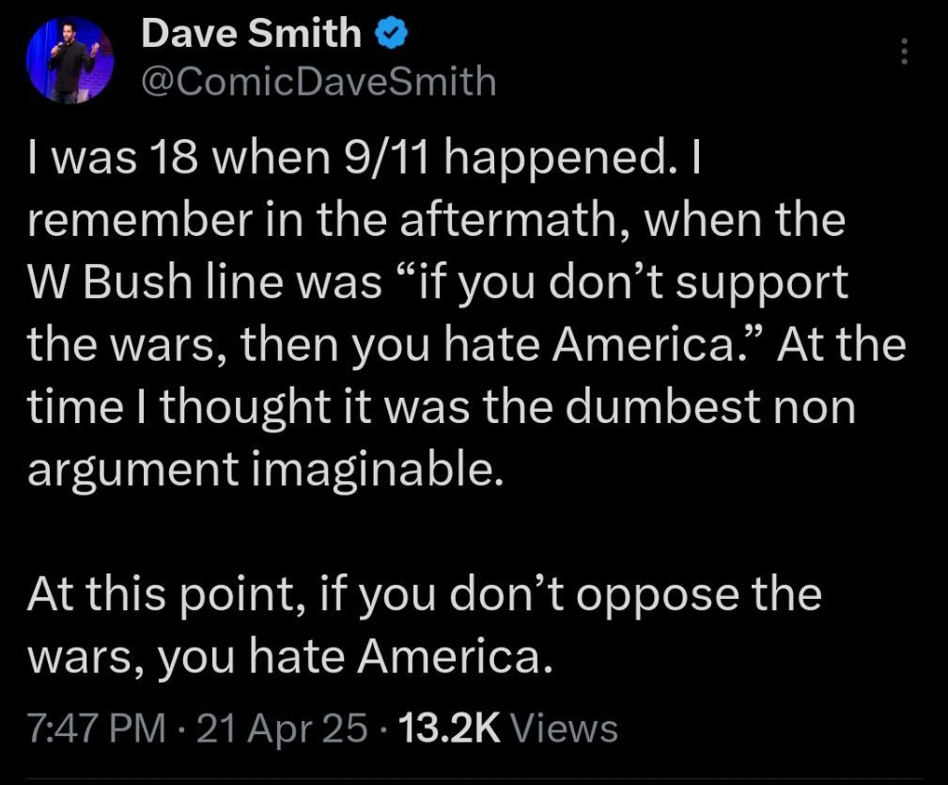Image resolution: width=948 pixels, height=785 pixels.
Task: Click the word Views after 13.2K
Action: [565, 728]
